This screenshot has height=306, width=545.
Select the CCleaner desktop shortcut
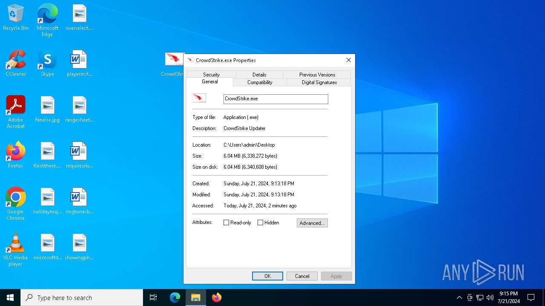tap(16, 63)
